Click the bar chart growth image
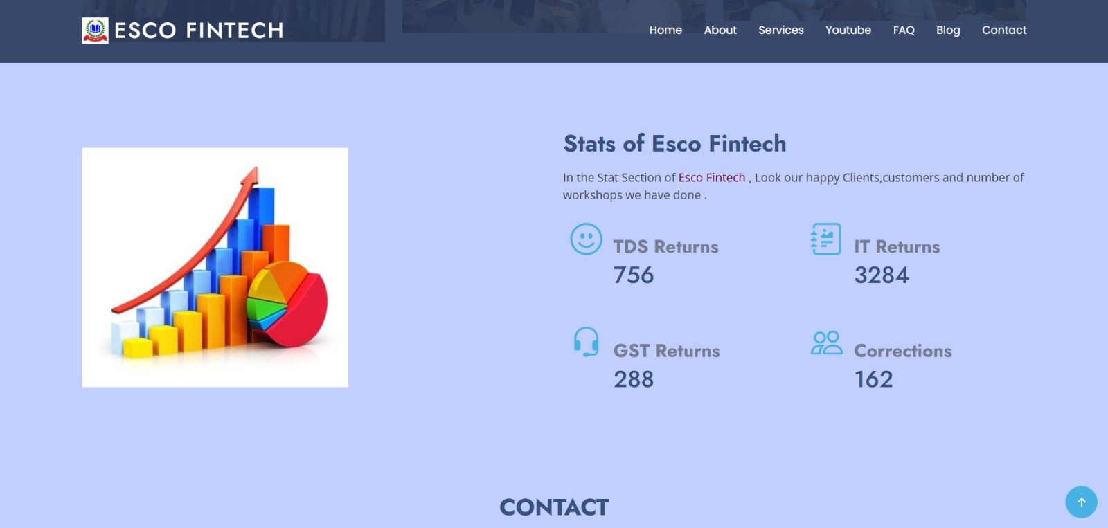 [x=215, y=267]
